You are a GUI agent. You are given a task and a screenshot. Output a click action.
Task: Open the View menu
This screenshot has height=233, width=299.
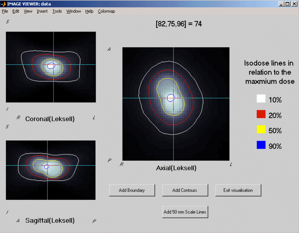[28, 11]
